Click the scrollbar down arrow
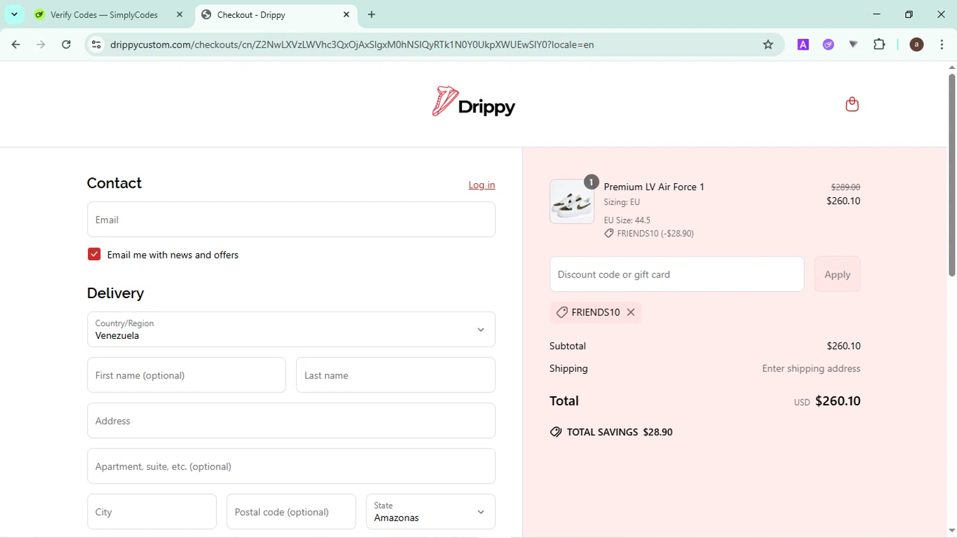Screen dimensions: 957x538 [951, 530]
